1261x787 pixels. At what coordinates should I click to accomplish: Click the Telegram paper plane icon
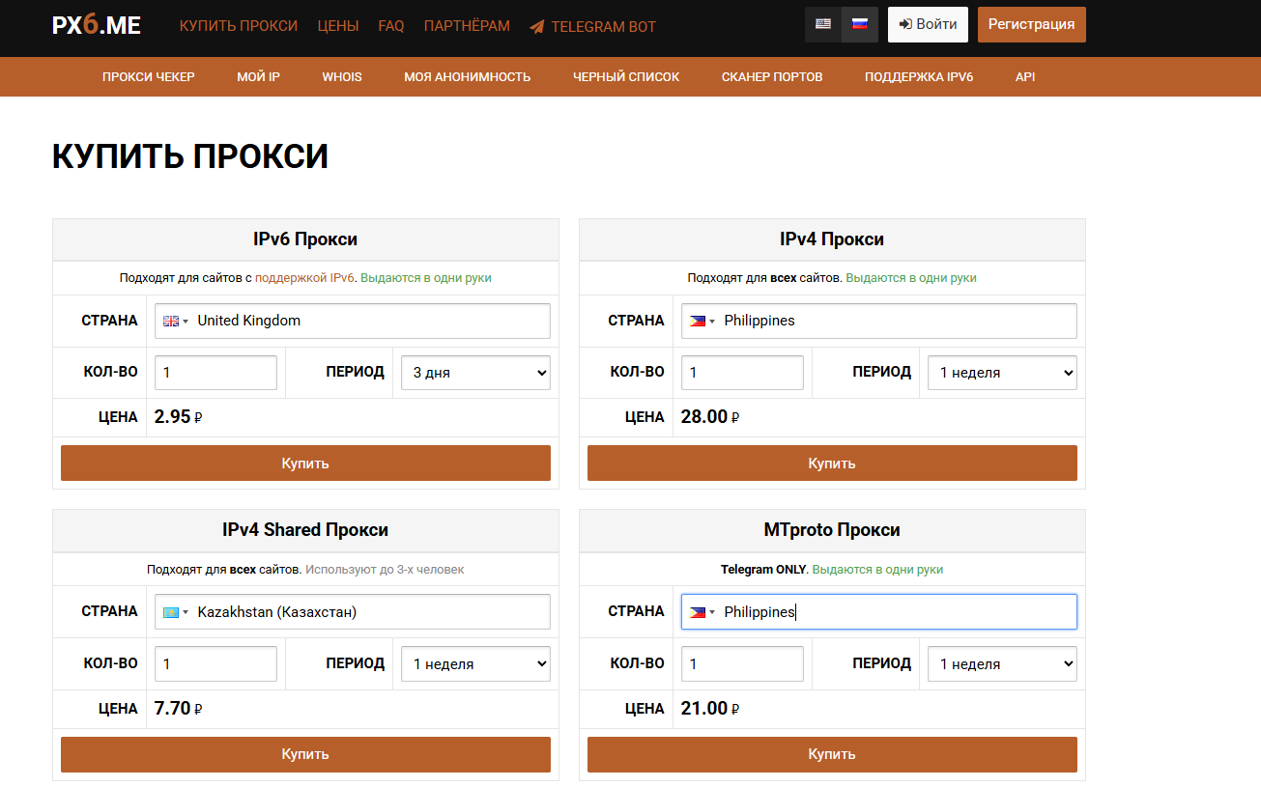tap(537, 27)
